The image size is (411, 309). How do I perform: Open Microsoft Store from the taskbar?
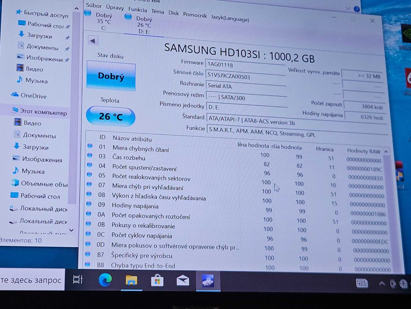point(157,281)
